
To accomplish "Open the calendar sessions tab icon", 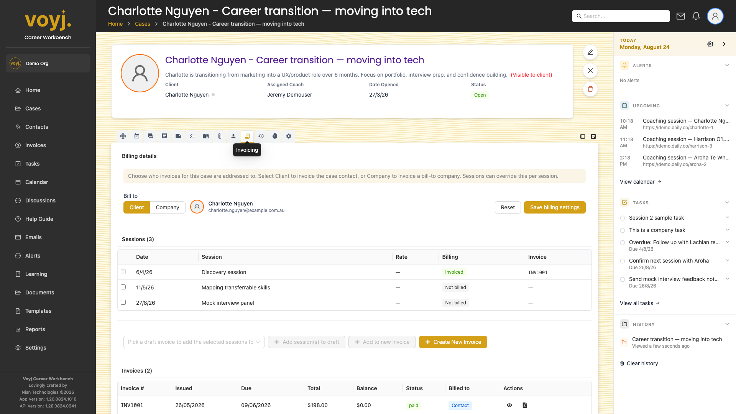I will click(137, 136).
